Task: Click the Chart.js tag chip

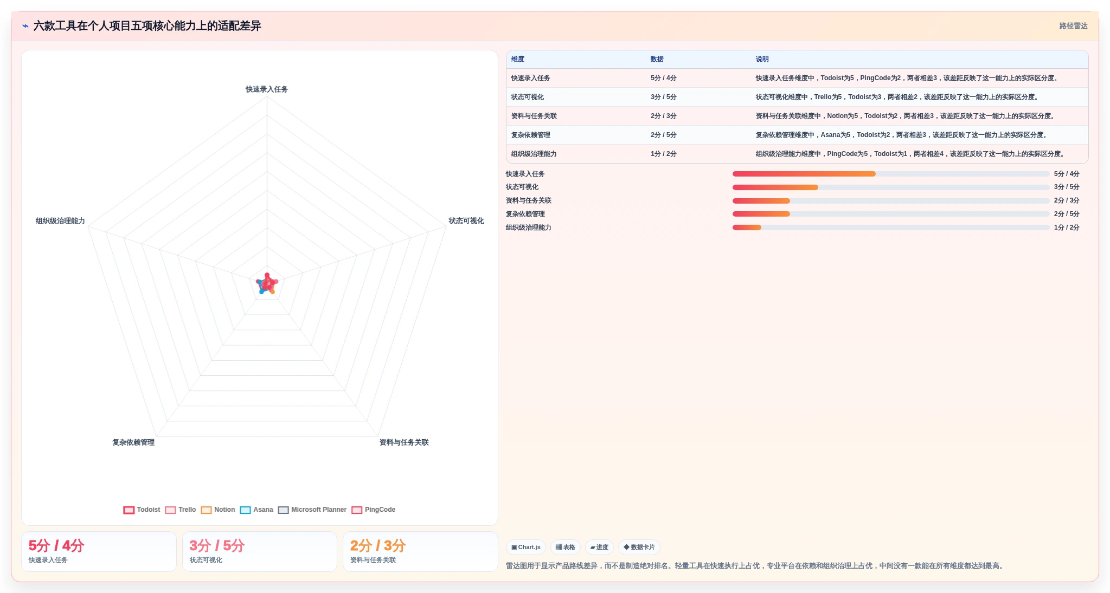Action: tap(526, 547)
